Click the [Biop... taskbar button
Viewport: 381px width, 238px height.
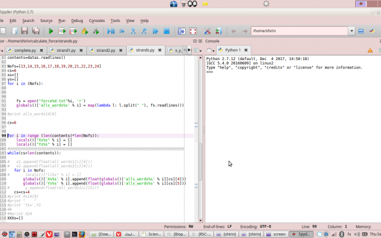pyautogui.click(x=176, y=234)
